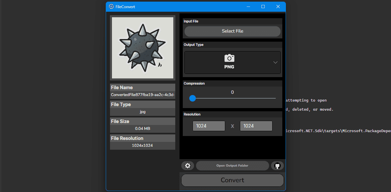Click the File Size value showing 0.04 MB

pos(142,129)
